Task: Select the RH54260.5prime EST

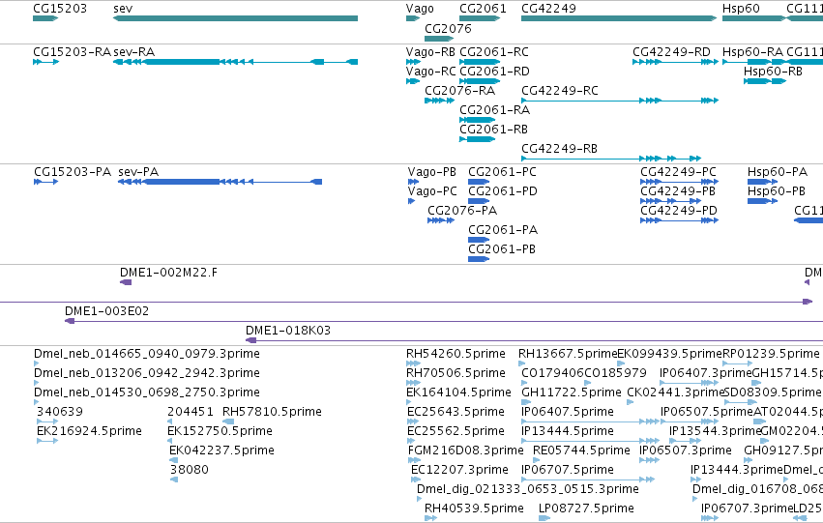Action: [x=413, y=363]
